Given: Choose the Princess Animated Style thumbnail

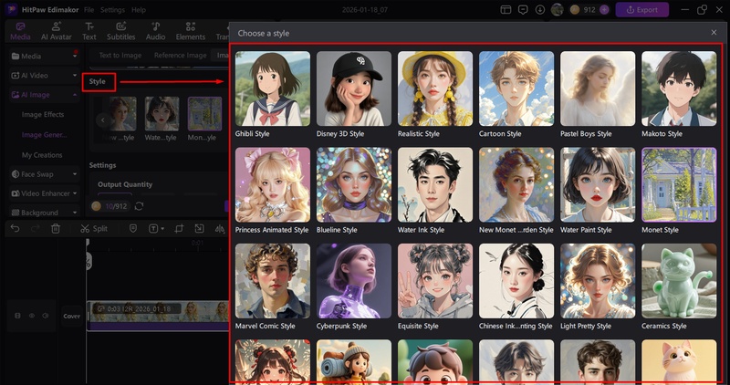Looking at the screenshot, I should pyautogui.click(x=273, y=185).
